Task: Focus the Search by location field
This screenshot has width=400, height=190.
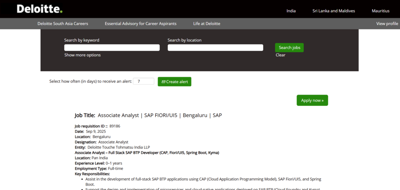Action: click(215, 48)
